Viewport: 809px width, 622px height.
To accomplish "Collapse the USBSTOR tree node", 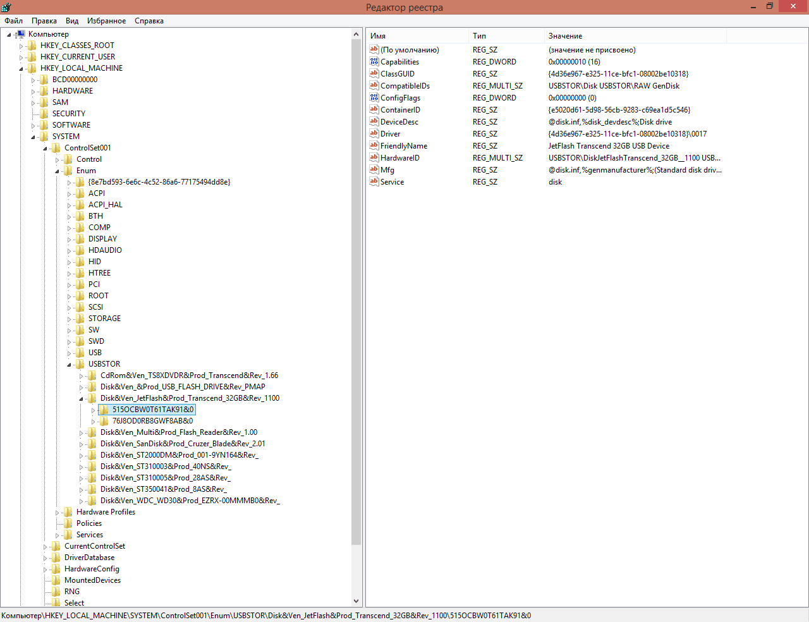I will tap(69, 365).
